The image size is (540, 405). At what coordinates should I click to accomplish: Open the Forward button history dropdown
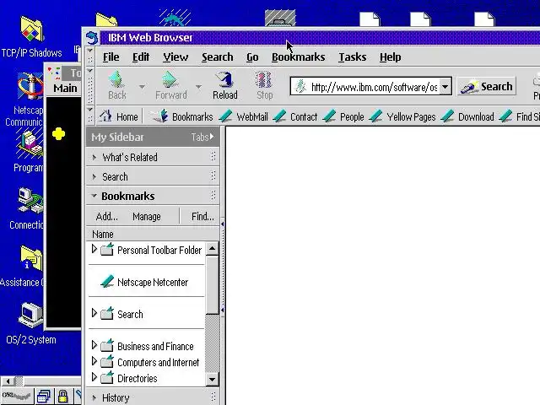click(x=199, y=86)
